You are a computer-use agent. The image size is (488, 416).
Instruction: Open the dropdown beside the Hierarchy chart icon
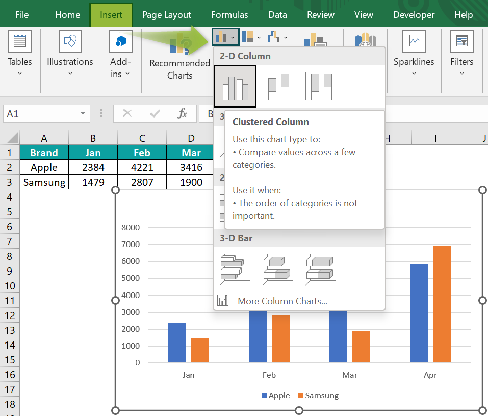click(258, 37)
